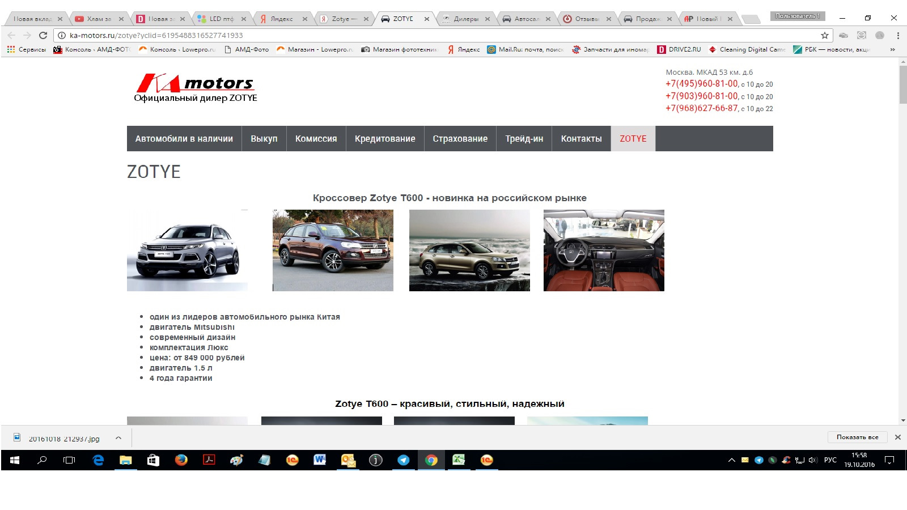Open the gold Zotye T600 on rocks photo
The width and height of the screenshot is (907, 510).
pyautogui.click(x=469, y=250)
